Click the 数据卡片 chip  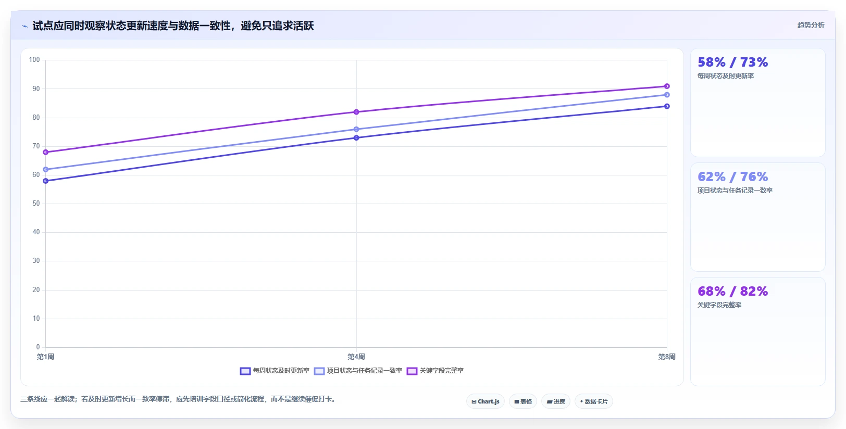(594, 401)
